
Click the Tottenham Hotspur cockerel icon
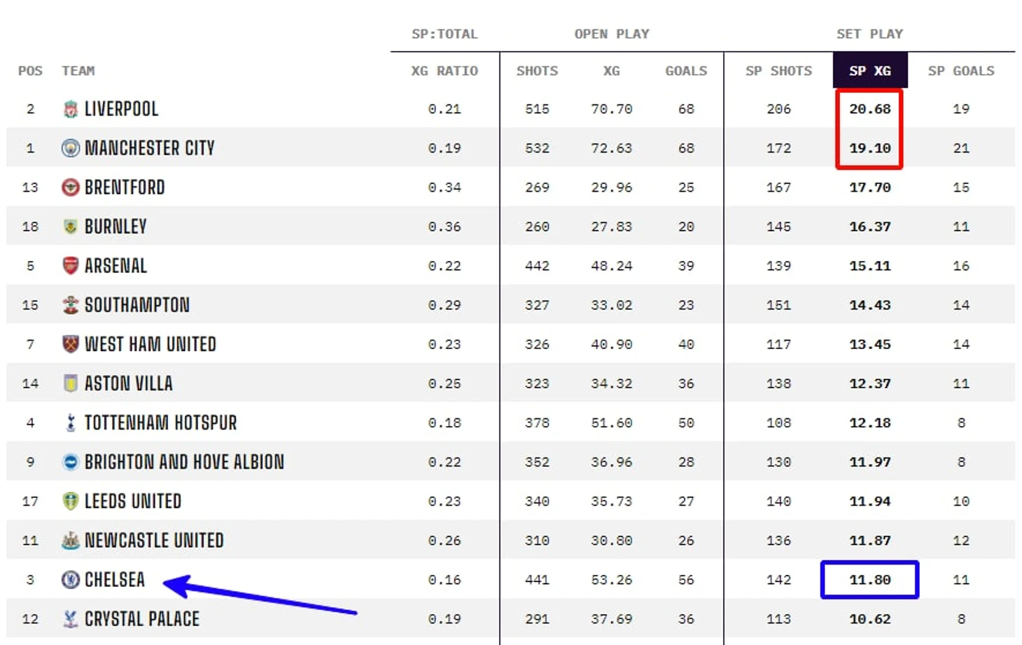coord(70,423)
